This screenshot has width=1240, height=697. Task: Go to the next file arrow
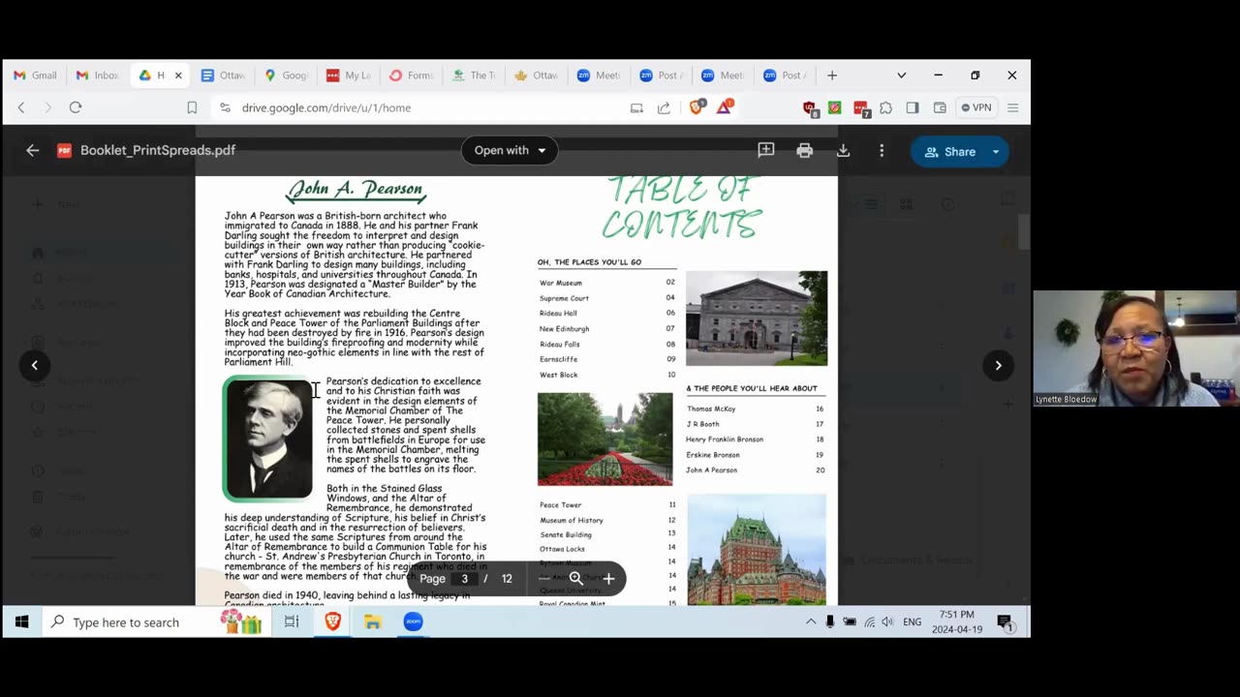(998, 365)
